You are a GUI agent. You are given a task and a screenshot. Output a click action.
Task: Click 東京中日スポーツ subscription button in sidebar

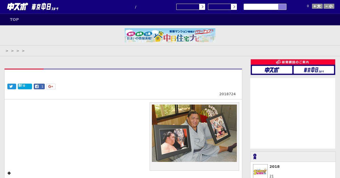314,70
